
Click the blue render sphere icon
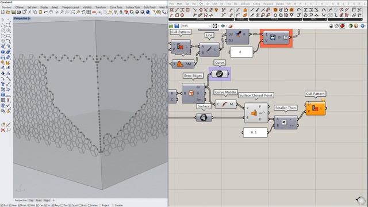148,12
